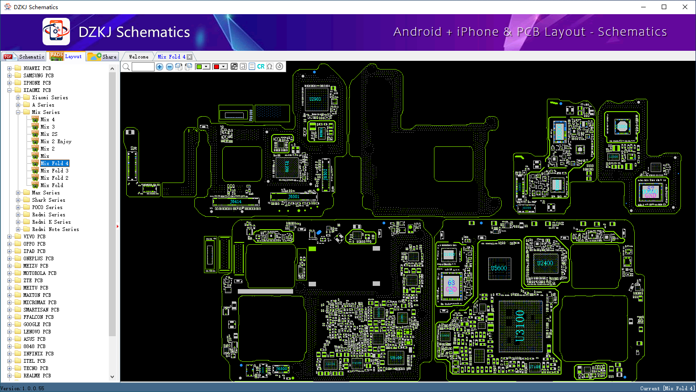This screenshot has width=696, height=392.
Task: Switch to the Schematic tab
Action: click(24, 57)
